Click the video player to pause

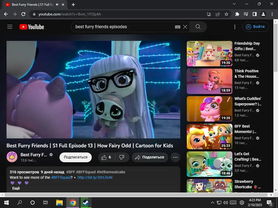point(93,90)
